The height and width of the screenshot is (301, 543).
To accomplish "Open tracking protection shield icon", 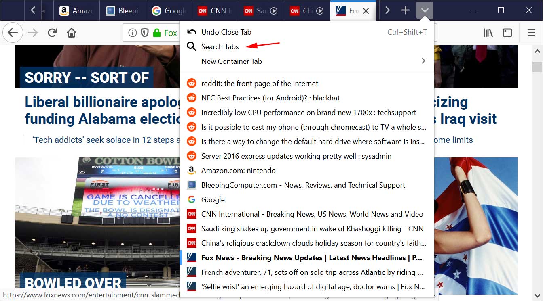I will 145,33.
